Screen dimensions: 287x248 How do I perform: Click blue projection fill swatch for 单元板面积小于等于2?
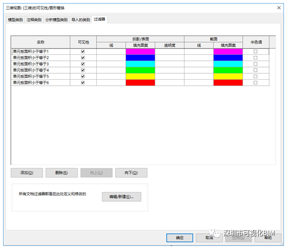[x=140, y=58]
